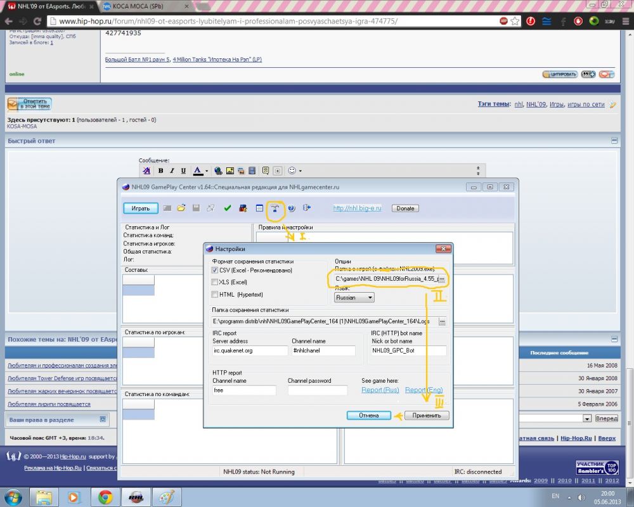The width and height of the screenshot is (634, 507).
Task: Click the browser back arrow
Action: pos(9,21)
